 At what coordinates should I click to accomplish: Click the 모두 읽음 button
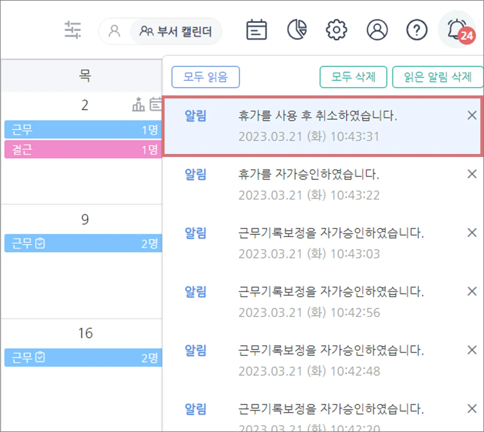click(x=205, y=77)
